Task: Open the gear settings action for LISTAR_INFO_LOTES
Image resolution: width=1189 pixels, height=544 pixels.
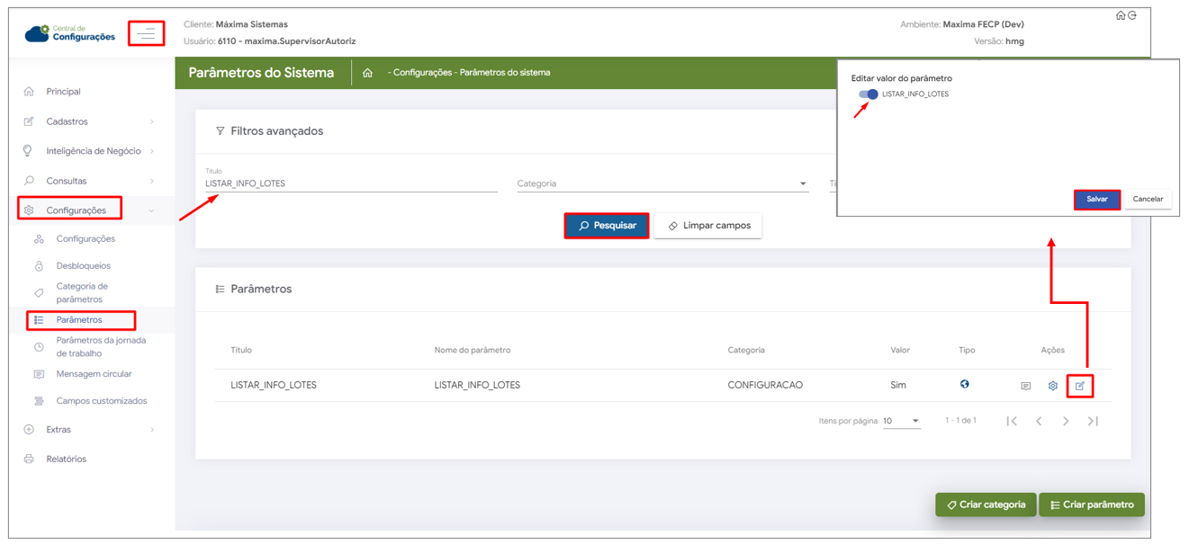Action: tap(1053, 387)
